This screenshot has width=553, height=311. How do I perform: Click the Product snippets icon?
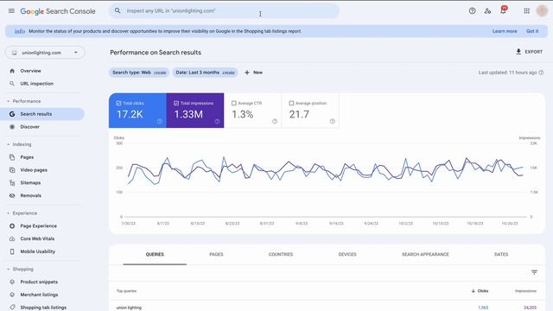(12, 282)
